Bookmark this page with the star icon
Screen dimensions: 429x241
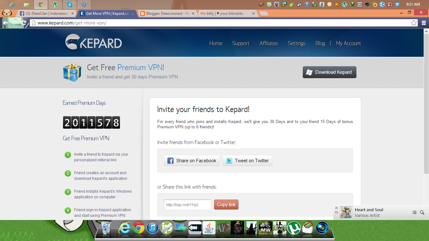pyautogui.click(x=414, y=23)
